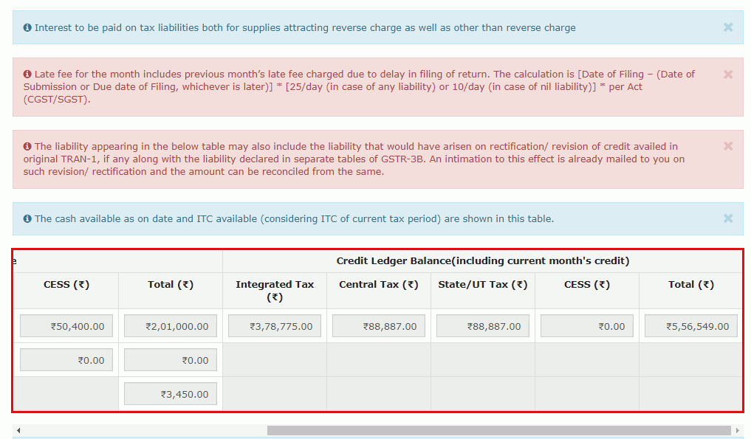Click the CESS (₹) header under Credit Ledger
Viewport: 751px width, 439px height.
click(x=587, y=284)
